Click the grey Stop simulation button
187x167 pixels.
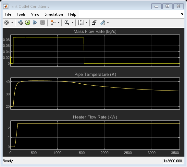(43, 22)
